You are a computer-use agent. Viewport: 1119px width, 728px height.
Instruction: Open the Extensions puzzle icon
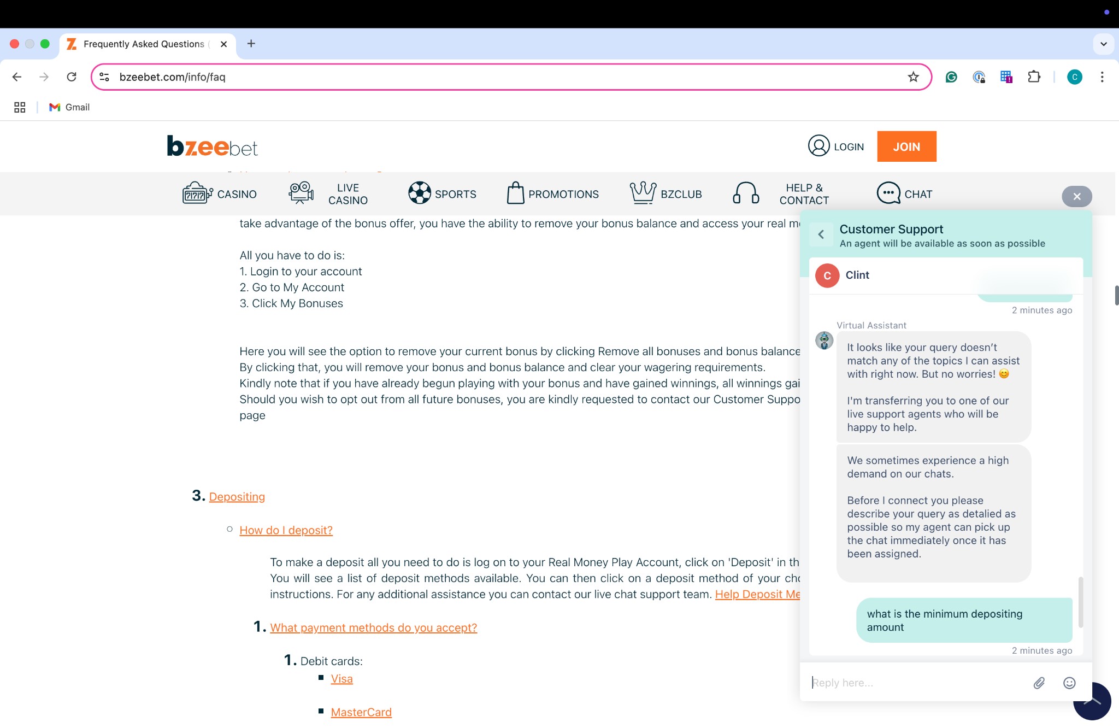(x=1034, y=77)
